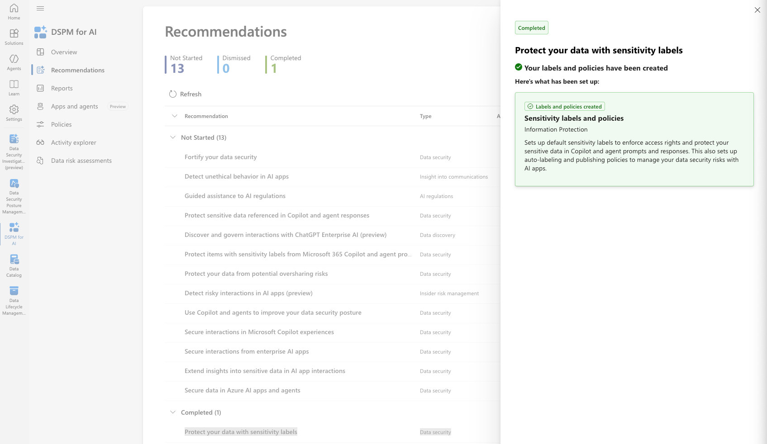Open the Solutions icon in left rail
The width and height of the screenshot is (767, 444).
tap(14, 34)
